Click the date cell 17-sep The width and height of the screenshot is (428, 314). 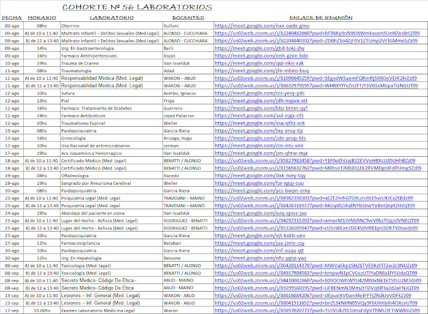pos(12,310)
